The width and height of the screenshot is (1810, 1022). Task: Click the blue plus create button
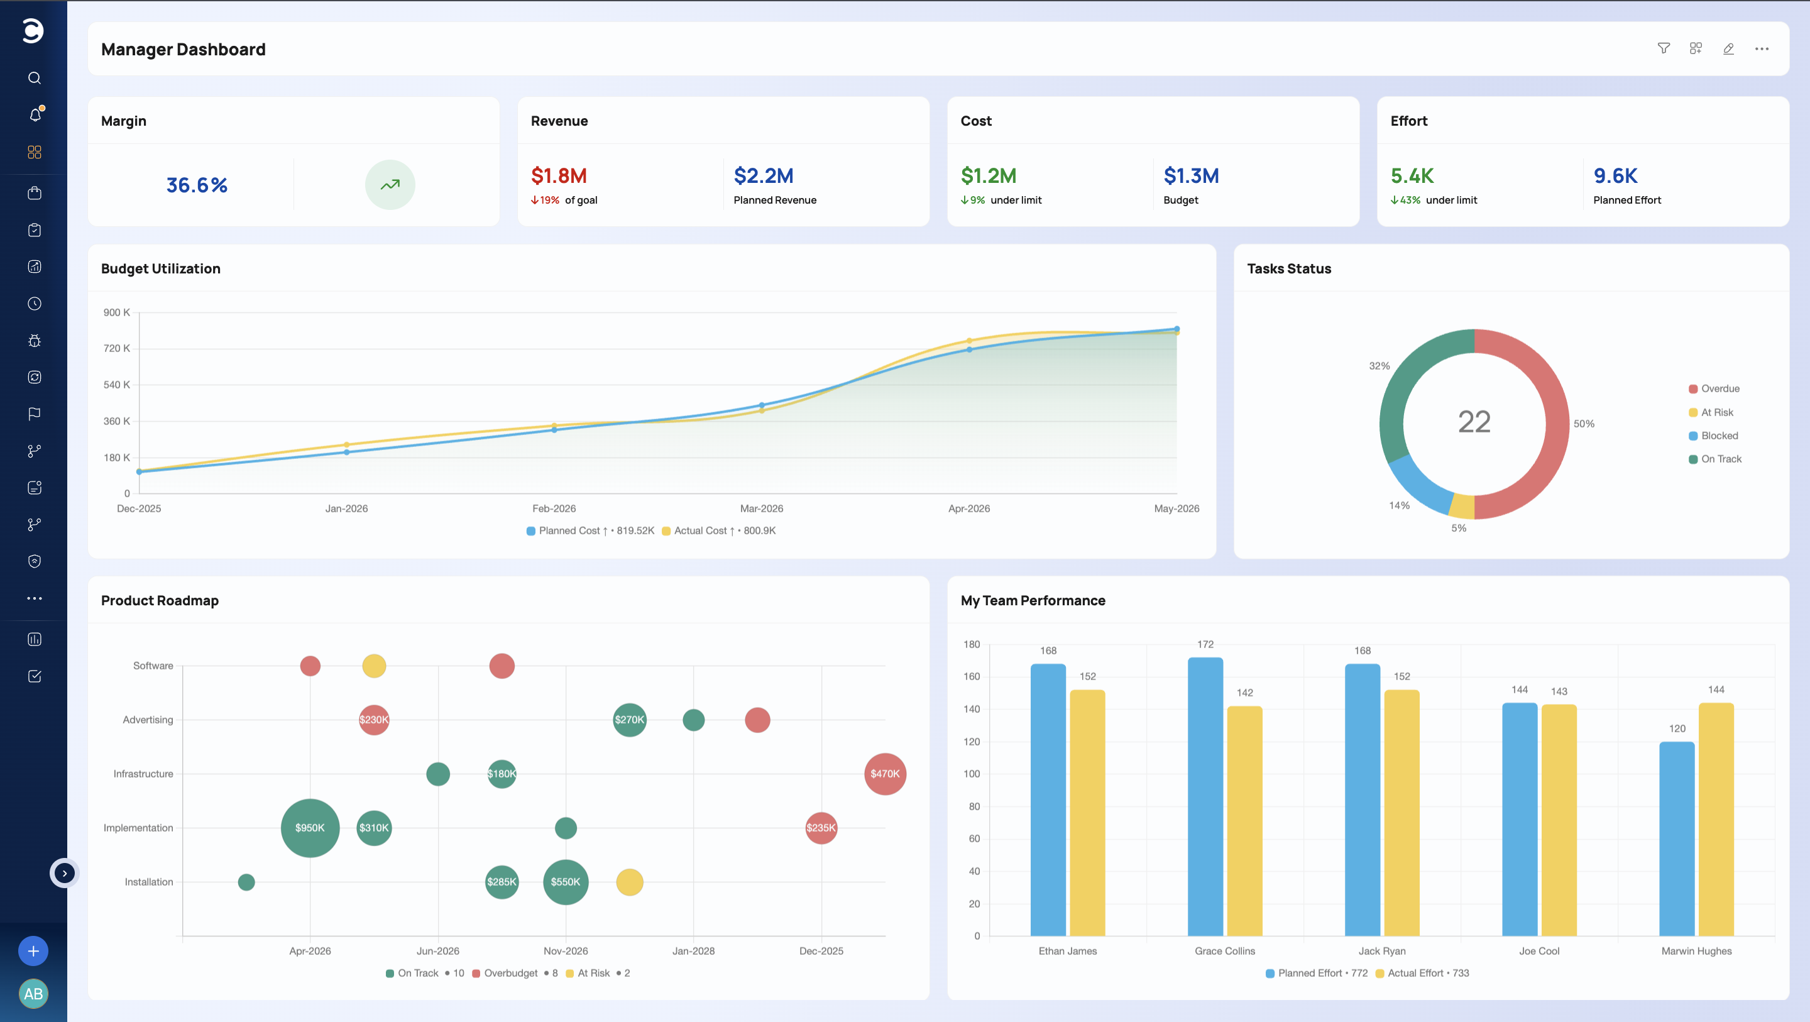click(x=33, y=951)
